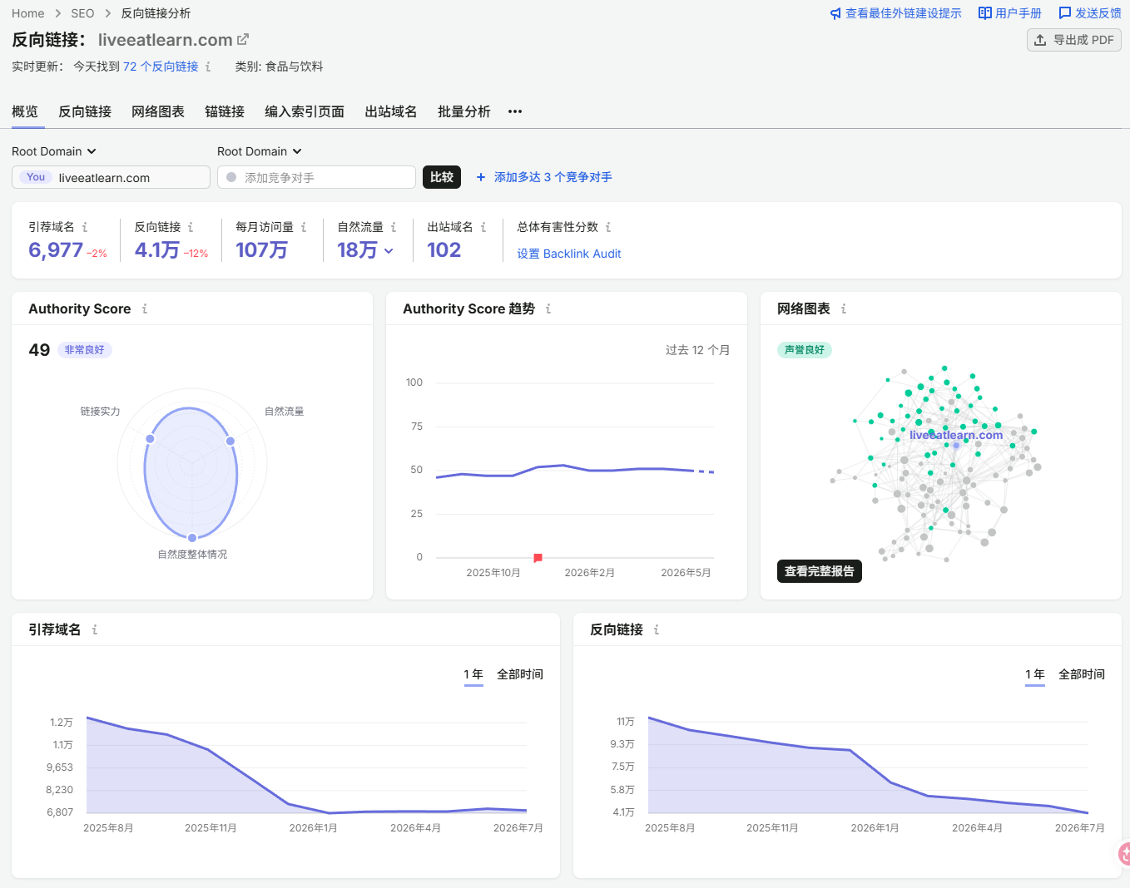Click 72 个反向链接 link

click(x=161, y=67)
